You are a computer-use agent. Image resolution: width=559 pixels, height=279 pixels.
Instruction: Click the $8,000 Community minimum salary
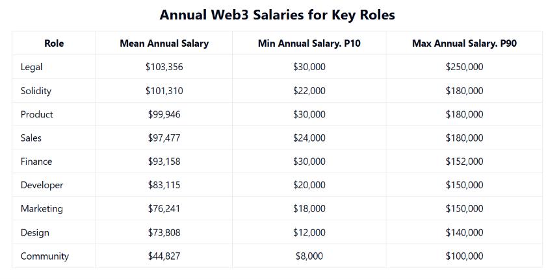(309, 256)
